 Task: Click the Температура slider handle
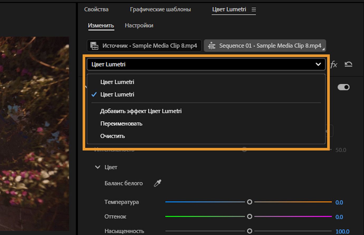coord(250,202)
